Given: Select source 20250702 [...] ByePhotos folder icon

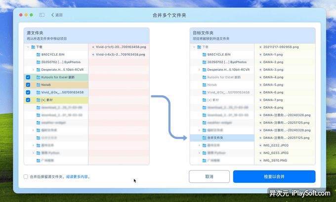Looking at the screenshot, I should [x=39, y=62].
